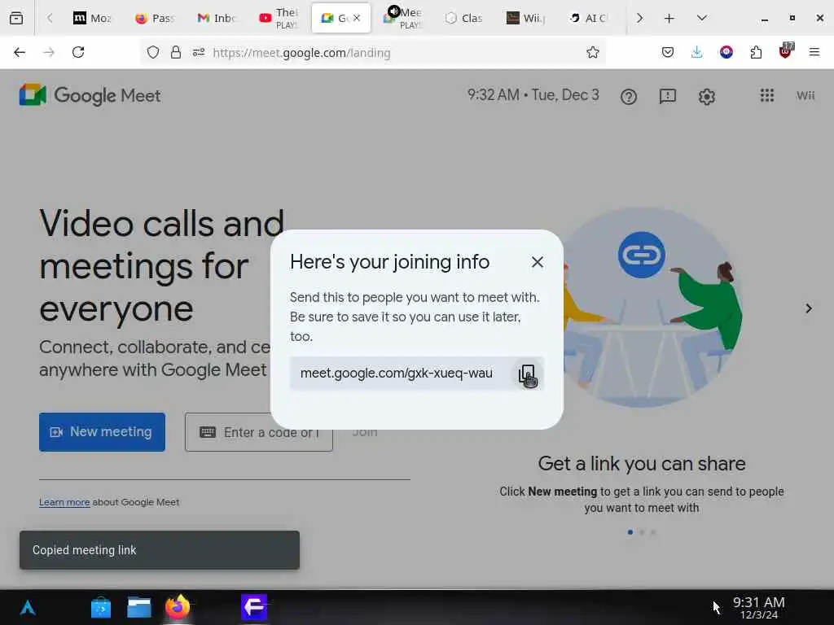
Task: Open Firefox View tab icon
Action: [16, 18]
